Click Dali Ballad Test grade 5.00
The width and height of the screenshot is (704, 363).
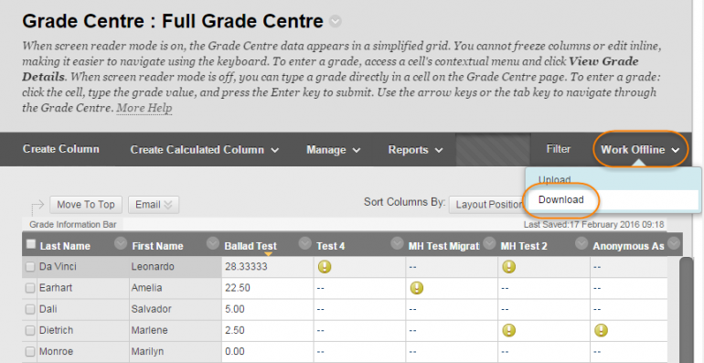[x=235, y=309]
